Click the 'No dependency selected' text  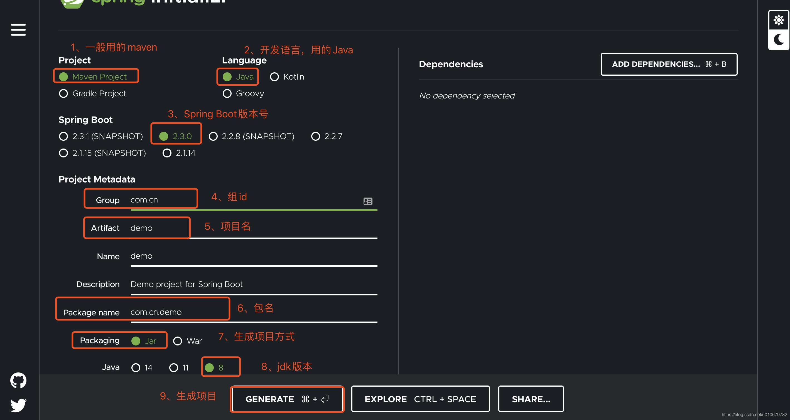[467, 96]
